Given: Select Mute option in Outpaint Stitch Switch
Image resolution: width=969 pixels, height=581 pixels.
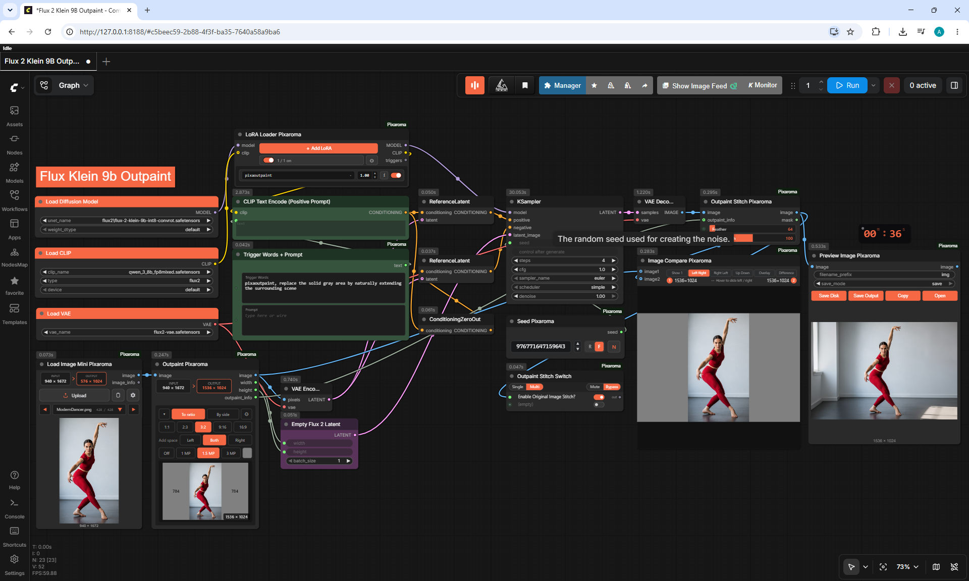Looking at the screenshot, I should tap(595, 387).
